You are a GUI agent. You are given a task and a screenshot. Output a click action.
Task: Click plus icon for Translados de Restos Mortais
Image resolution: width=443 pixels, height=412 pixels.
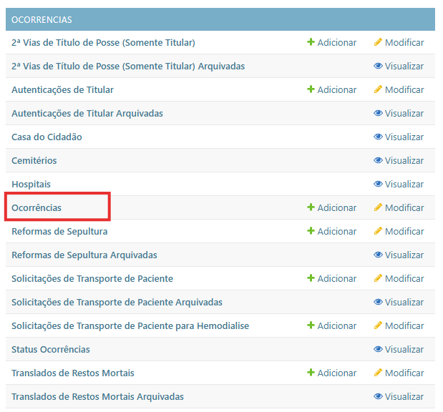point(311,373)
